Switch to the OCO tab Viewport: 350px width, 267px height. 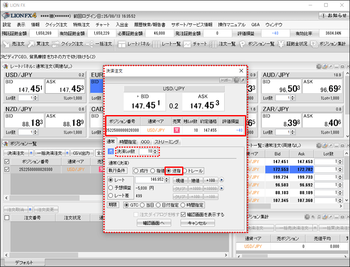(145, 142)
